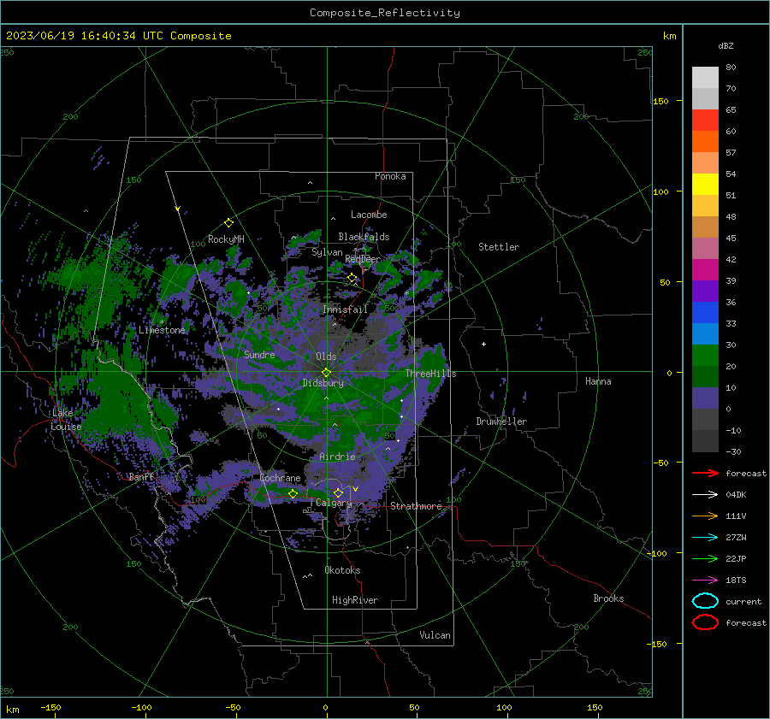The image size is (770, 719).
Task: Click the yellow diamond marker near Cochrane
Action: coord(293,493)
